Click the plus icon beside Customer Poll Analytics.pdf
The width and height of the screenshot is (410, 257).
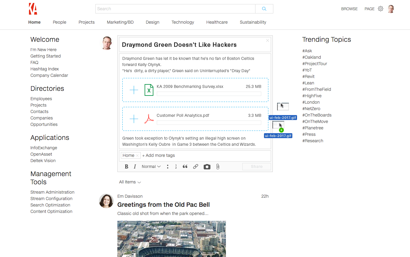(134, 119)
